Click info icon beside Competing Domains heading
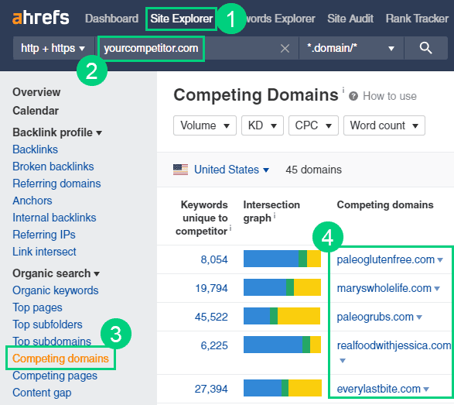The width and height of the screenshot is (454, 405). (x=343, y=90)
